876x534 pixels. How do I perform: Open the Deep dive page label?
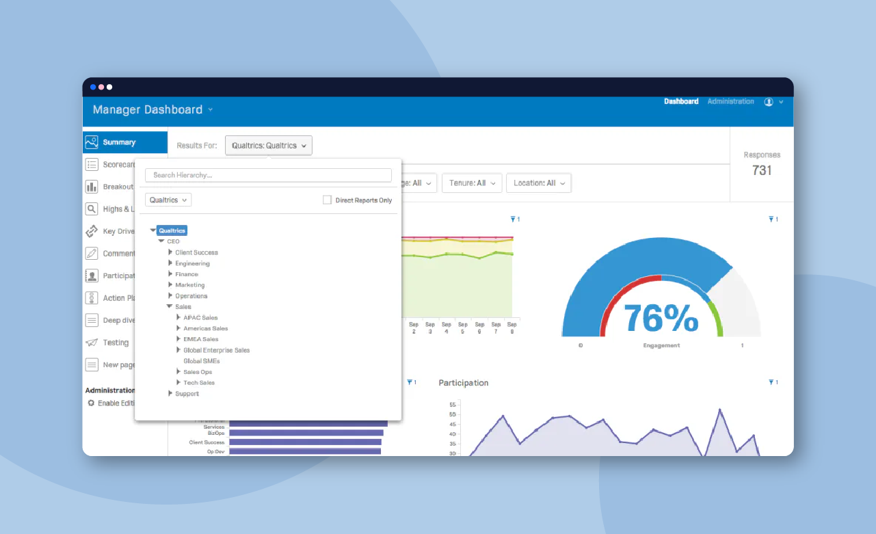point(119,321)
